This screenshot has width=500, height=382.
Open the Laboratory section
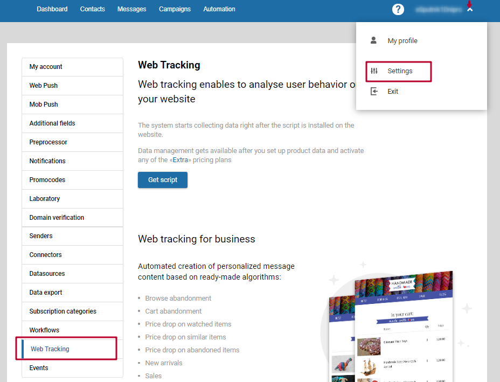coord(72,199)
